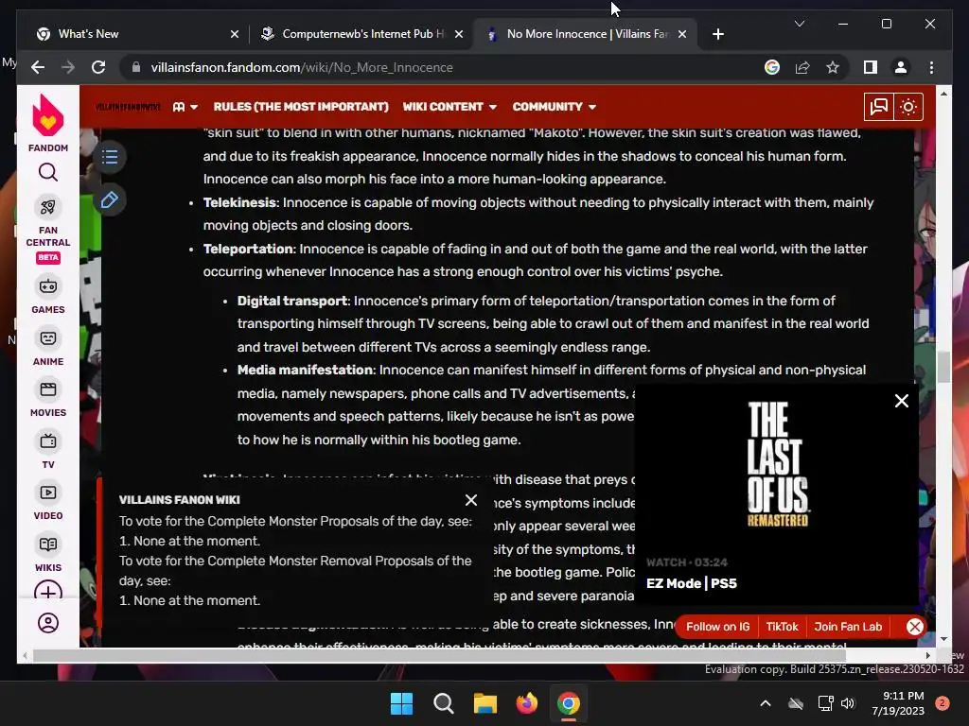This screenshot has width=969, height=726.
Task: Open the Chrome profile menu
Action: point(901,67)
